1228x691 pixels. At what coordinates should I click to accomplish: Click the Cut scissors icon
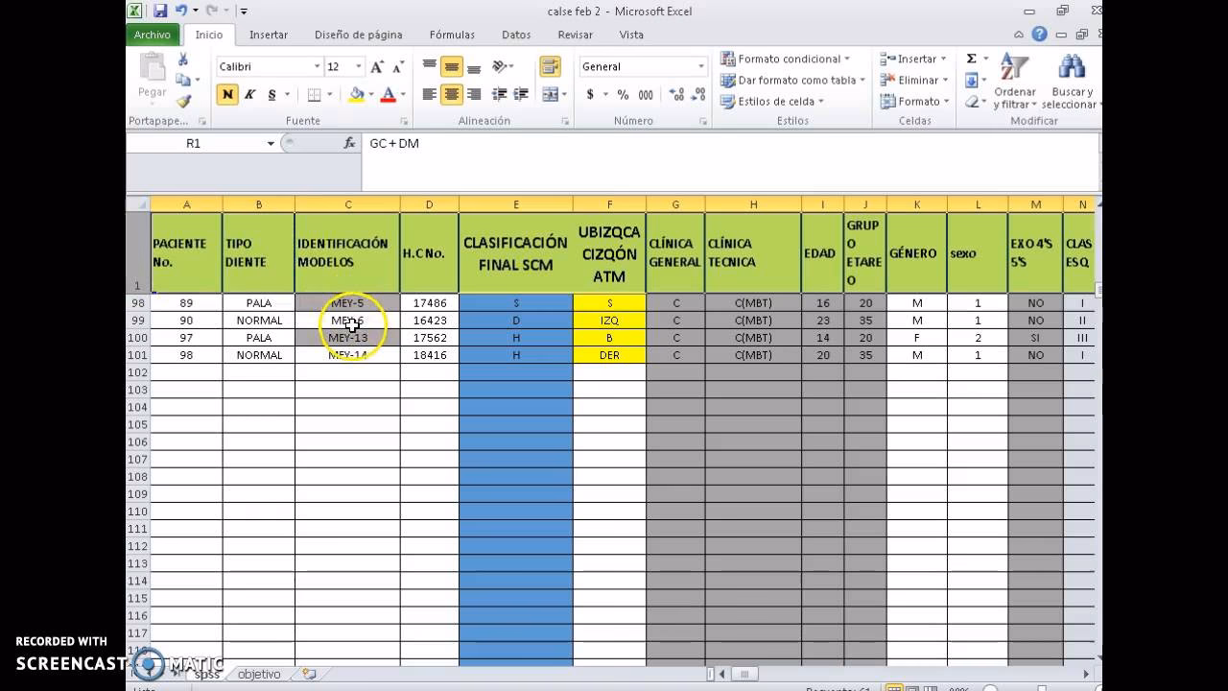point(182,60)
